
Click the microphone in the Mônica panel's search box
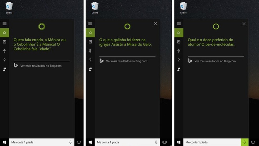tap(70, 142)
